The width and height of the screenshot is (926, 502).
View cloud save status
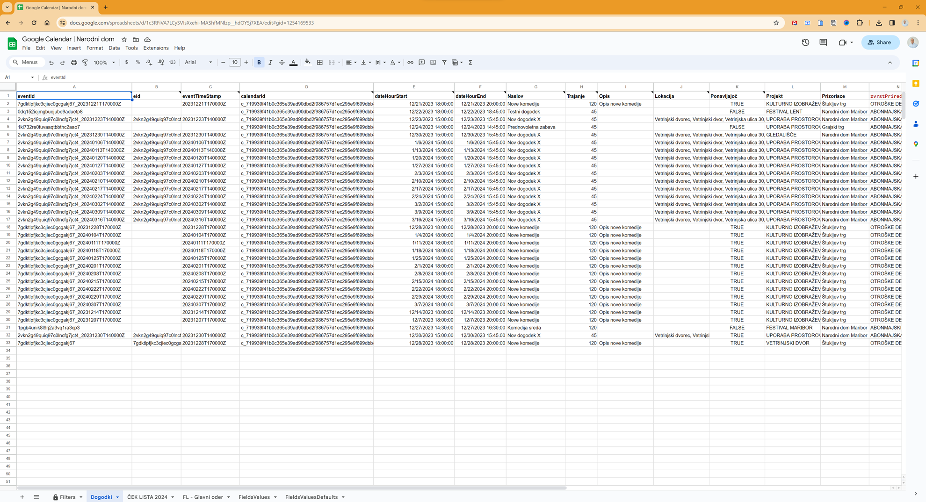pyautogui.click(x=147, y=40)
